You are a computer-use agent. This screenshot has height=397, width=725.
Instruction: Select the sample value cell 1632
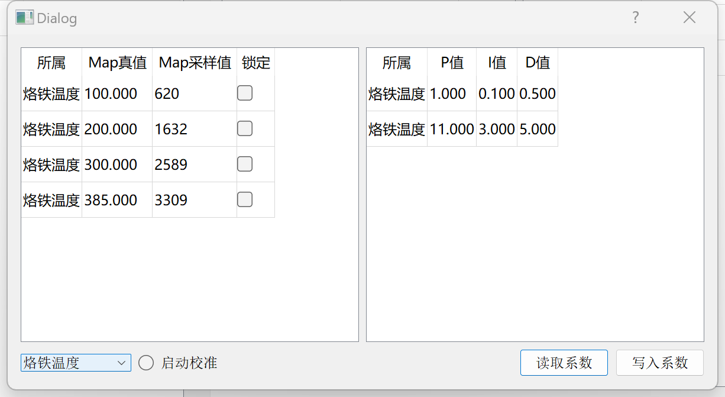[195, 129]
